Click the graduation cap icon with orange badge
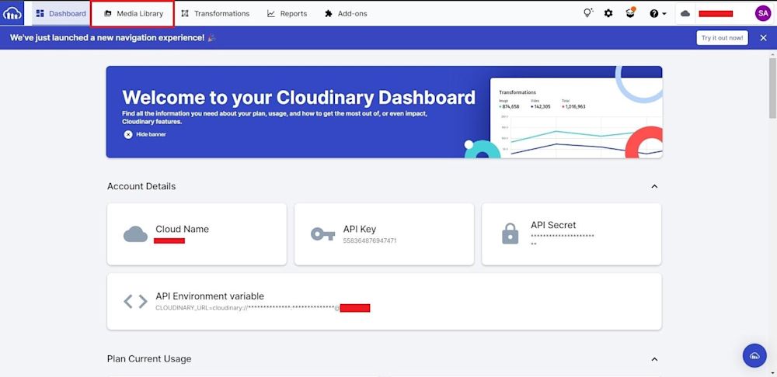 click(x=630, y=13)
